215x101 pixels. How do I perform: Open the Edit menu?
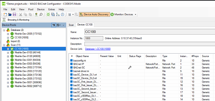coord(13,10)
